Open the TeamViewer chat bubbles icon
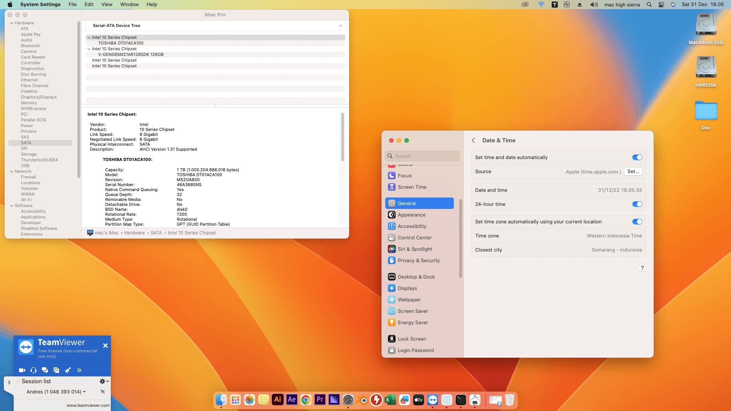Image resolution: width=731 pixels, height=411 pixels. 45,370
